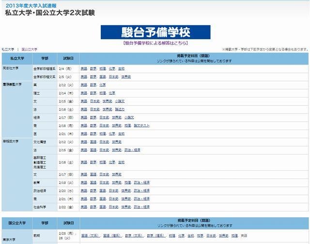Open 数学 for 慶應義塾大学 理工 2/14
The width and height of the screenshot is (310, 244).
pos(93,93)
